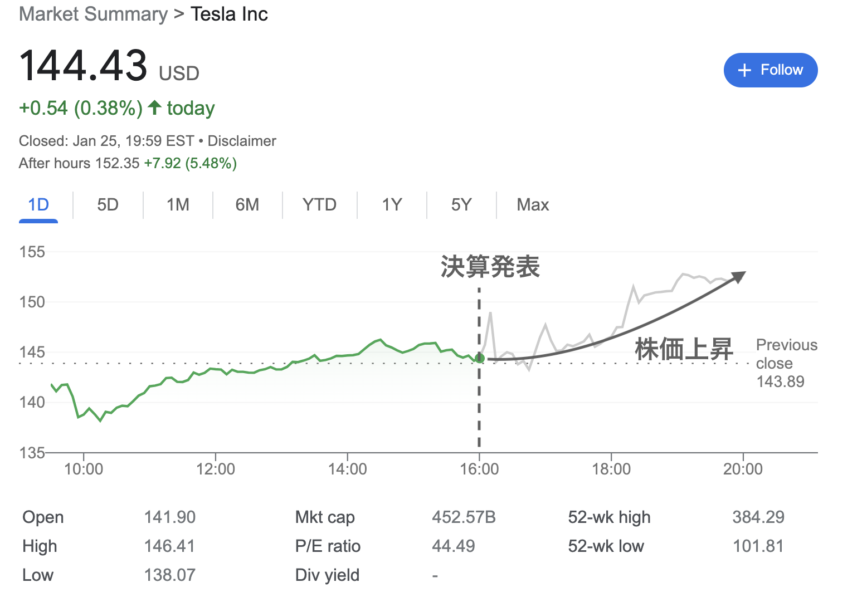Switch to the 5Y range tab

(x=461, y=205)
